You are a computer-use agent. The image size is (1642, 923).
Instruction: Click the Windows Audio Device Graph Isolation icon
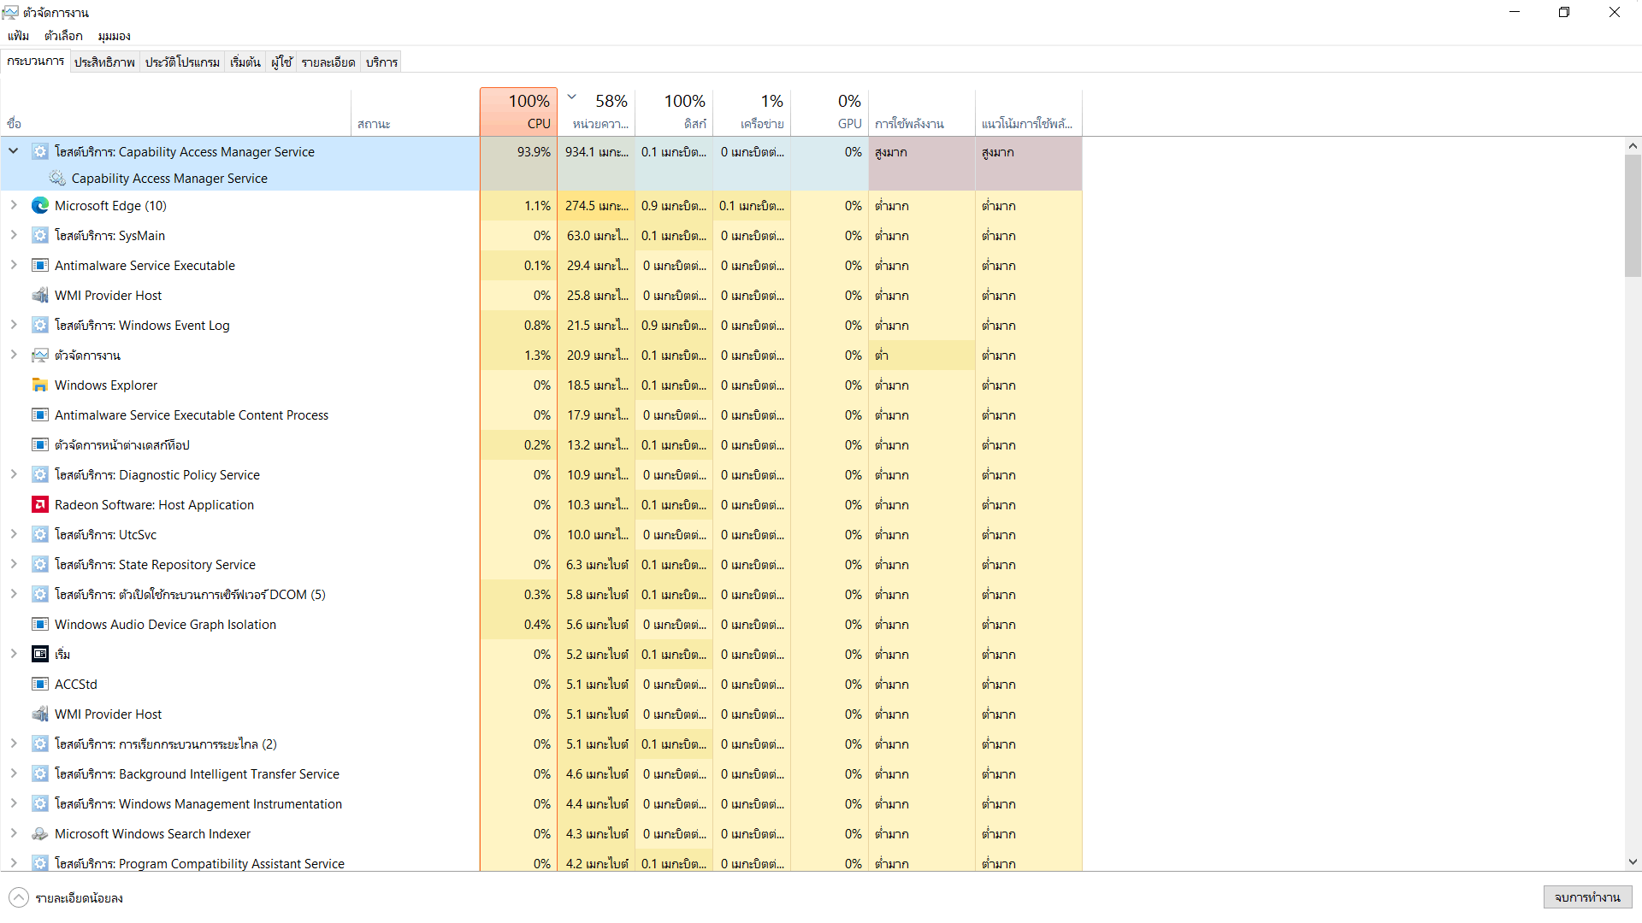tap(39, 625)
